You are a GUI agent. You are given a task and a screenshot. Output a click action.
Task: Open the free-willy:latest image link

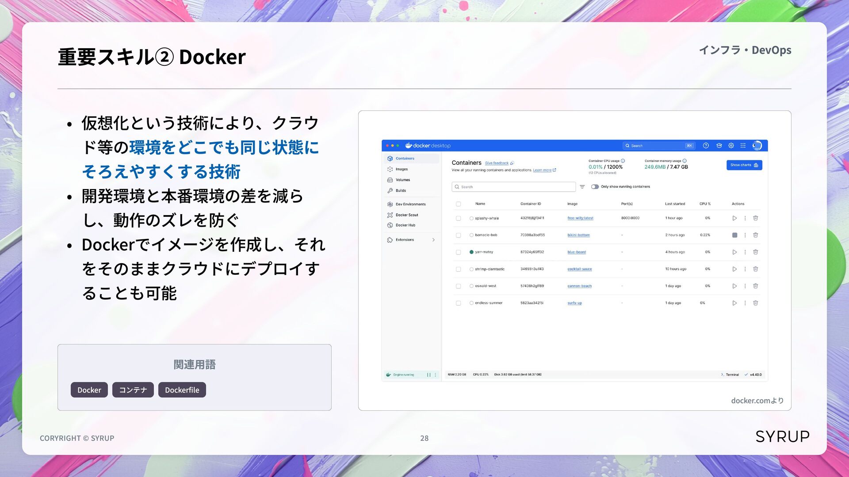(x=581, y=218)
